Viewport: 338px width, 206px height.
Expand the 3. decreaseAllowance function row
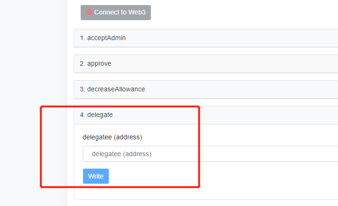pos(206,89)
